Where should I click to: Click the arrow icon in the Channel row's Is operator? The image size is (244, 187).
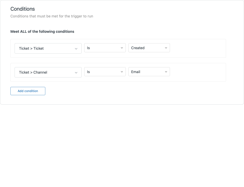(122, 72)
